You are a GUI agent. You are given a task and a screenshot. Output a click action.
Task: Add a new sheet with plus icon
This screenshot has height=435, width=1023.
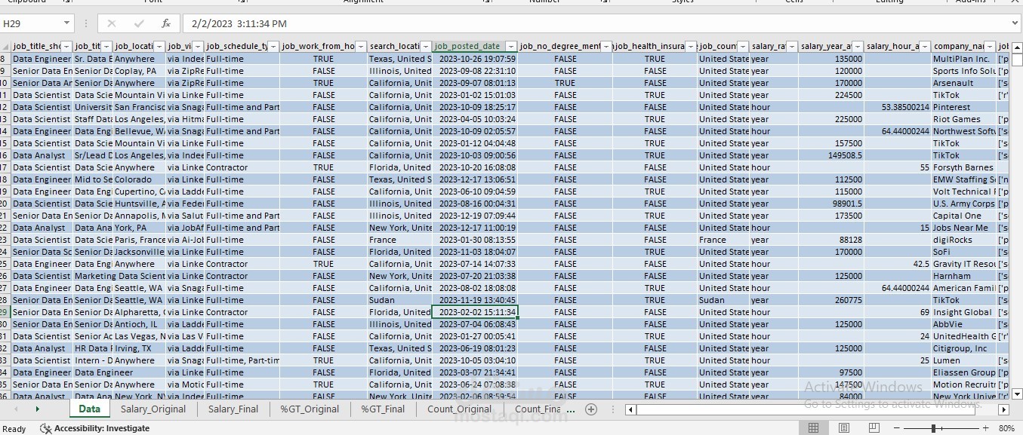pyautogui.click(x=591, y=409)
